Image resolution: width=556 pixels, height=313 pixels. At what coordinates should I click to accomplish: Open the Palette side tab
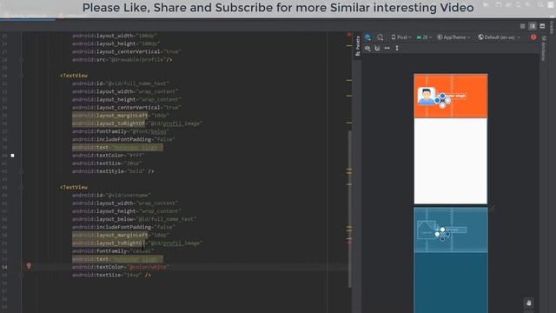(357, 46)
